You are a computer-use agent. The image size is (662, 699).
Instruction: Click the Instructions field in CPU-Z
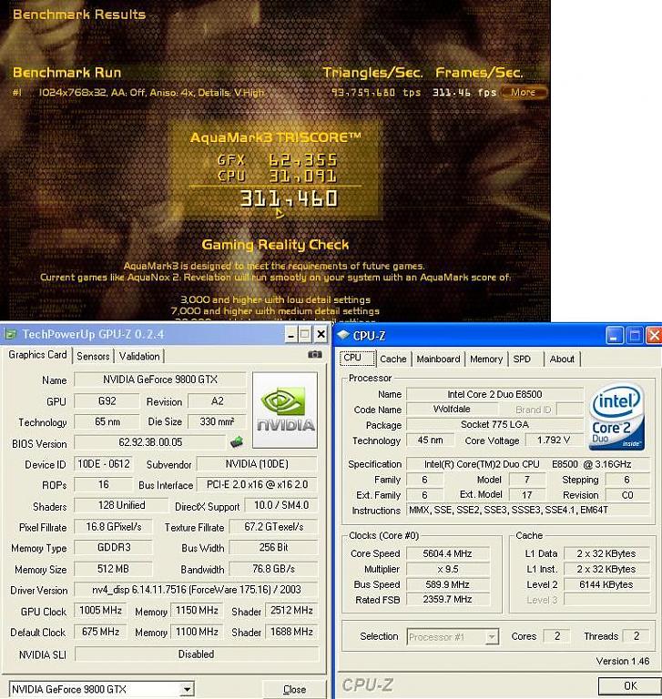point(528,510)
